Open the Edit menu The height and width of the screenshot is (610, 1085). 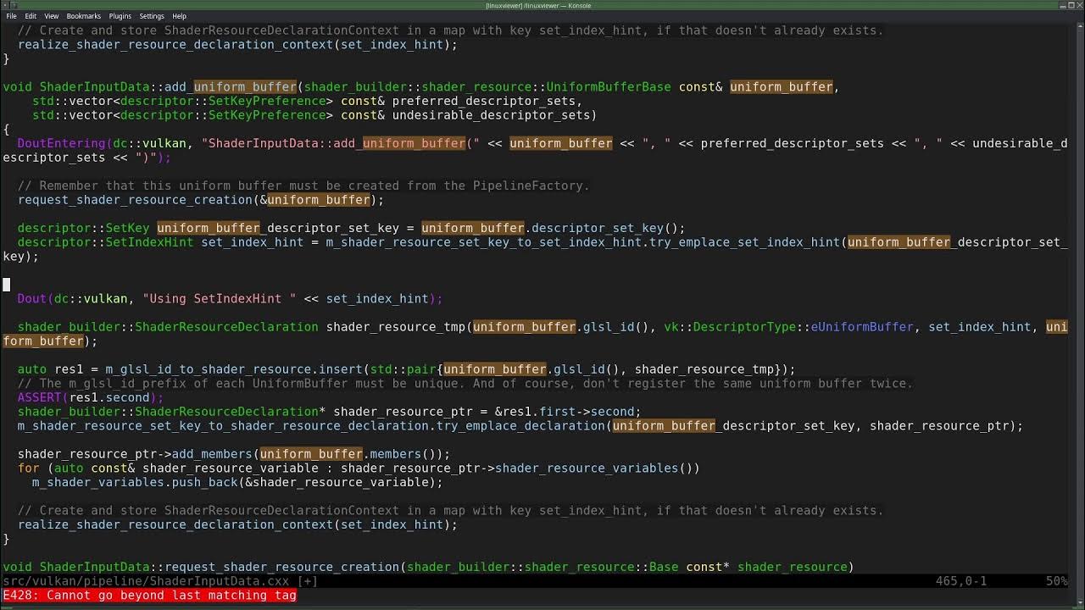pyautogui.click(x=31, y=16)
